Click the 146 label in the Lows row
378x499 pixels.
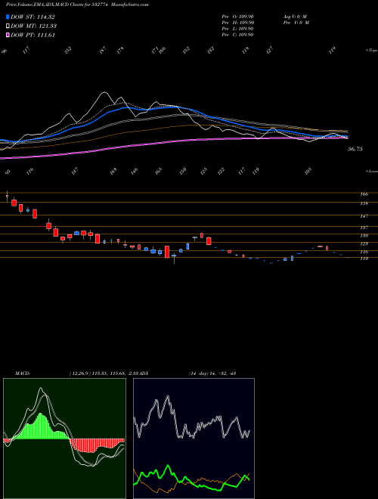(134, 171)
